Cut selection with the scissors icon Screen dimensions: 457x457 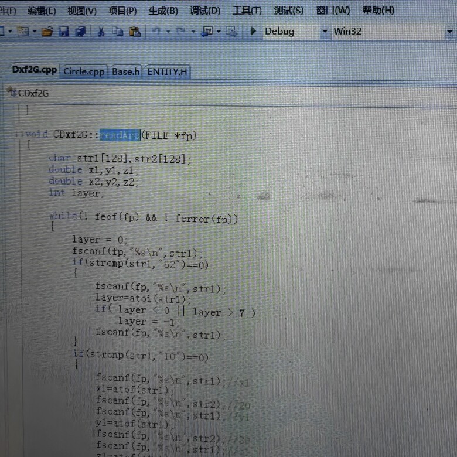pyautogui.click(x=101, y=31)
